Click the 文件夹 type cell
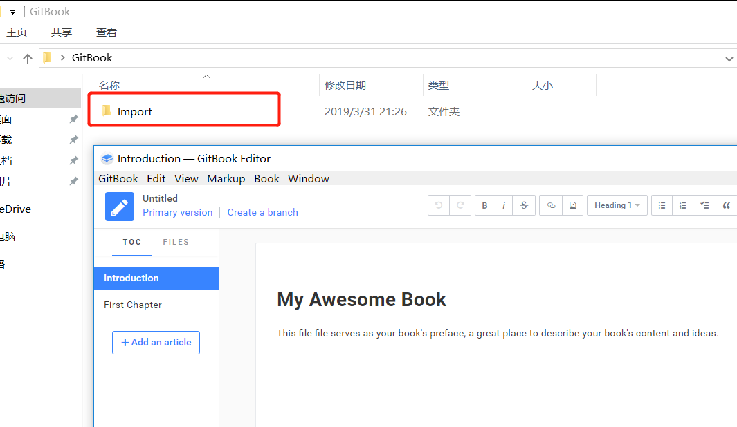Screen dimensions: 737x427 click(444, 112)
